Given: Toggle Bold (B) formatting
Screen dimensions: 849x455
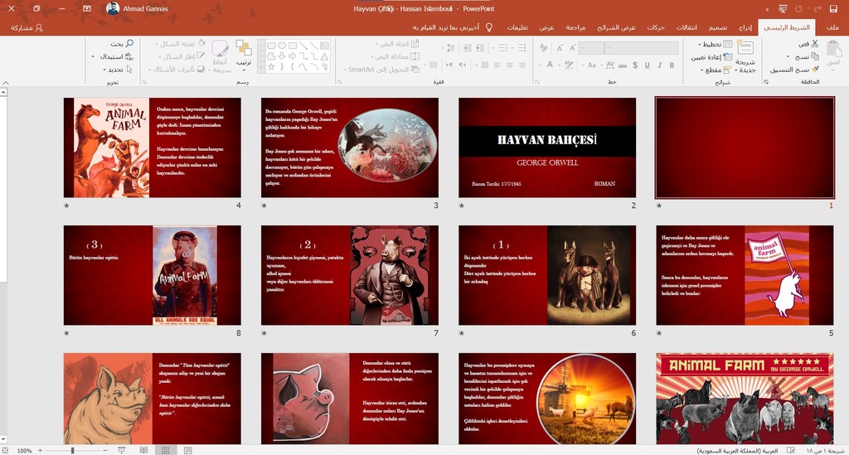Looking at the screenshot, I should 672,65.
